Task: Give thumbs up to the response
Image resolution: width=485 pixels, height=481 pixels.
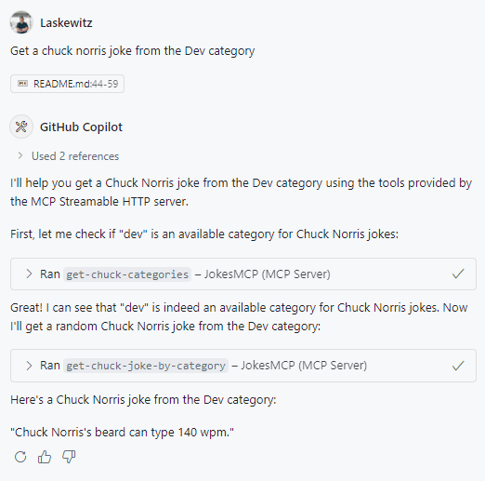Action: [x=45, y=457]
